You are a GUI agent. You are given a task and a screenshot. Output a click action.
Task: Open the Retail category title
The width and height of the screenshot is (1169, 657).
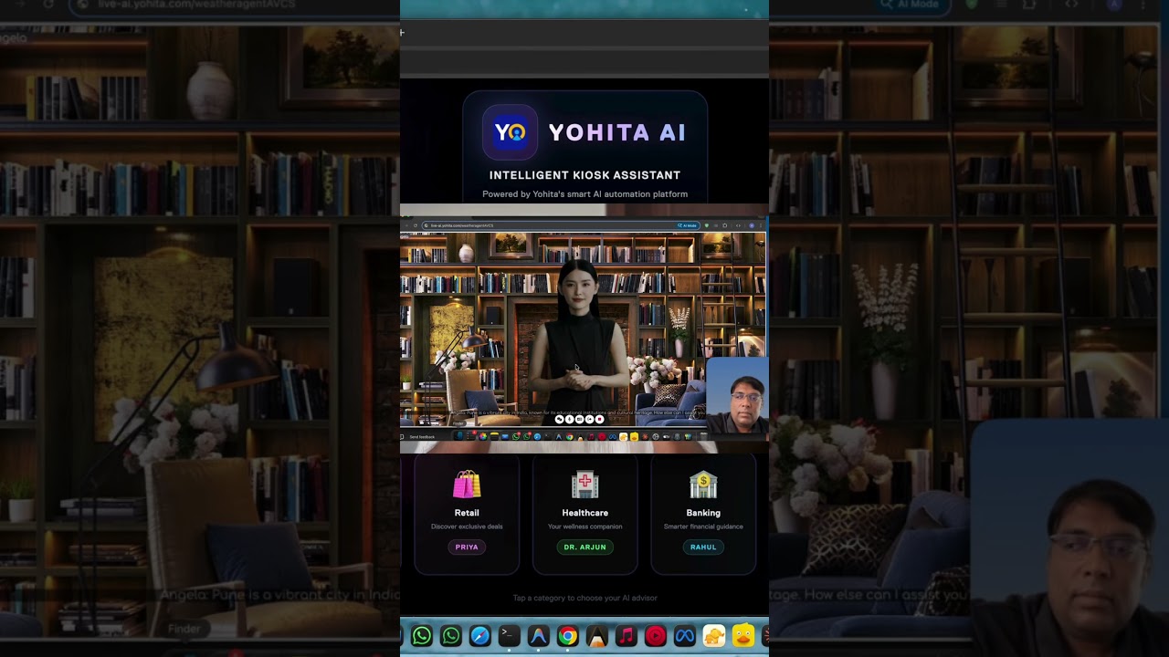pos(467,513)
